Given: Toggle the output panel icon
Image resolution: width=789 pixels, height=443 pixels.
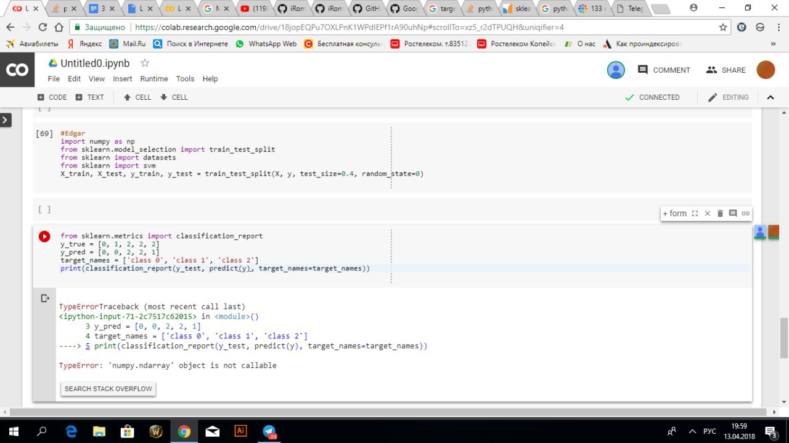Looking at the screenshot, I should (x=44, y=298).
